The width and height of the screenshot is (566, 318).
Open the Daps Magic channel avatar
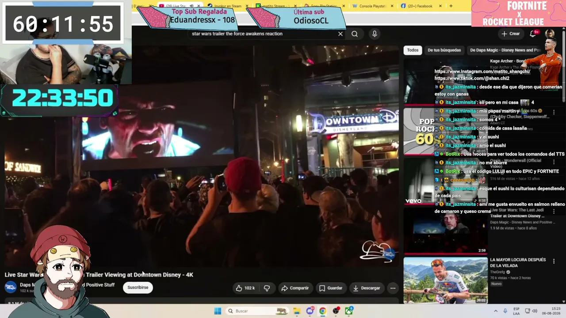[x=11, y=287]
